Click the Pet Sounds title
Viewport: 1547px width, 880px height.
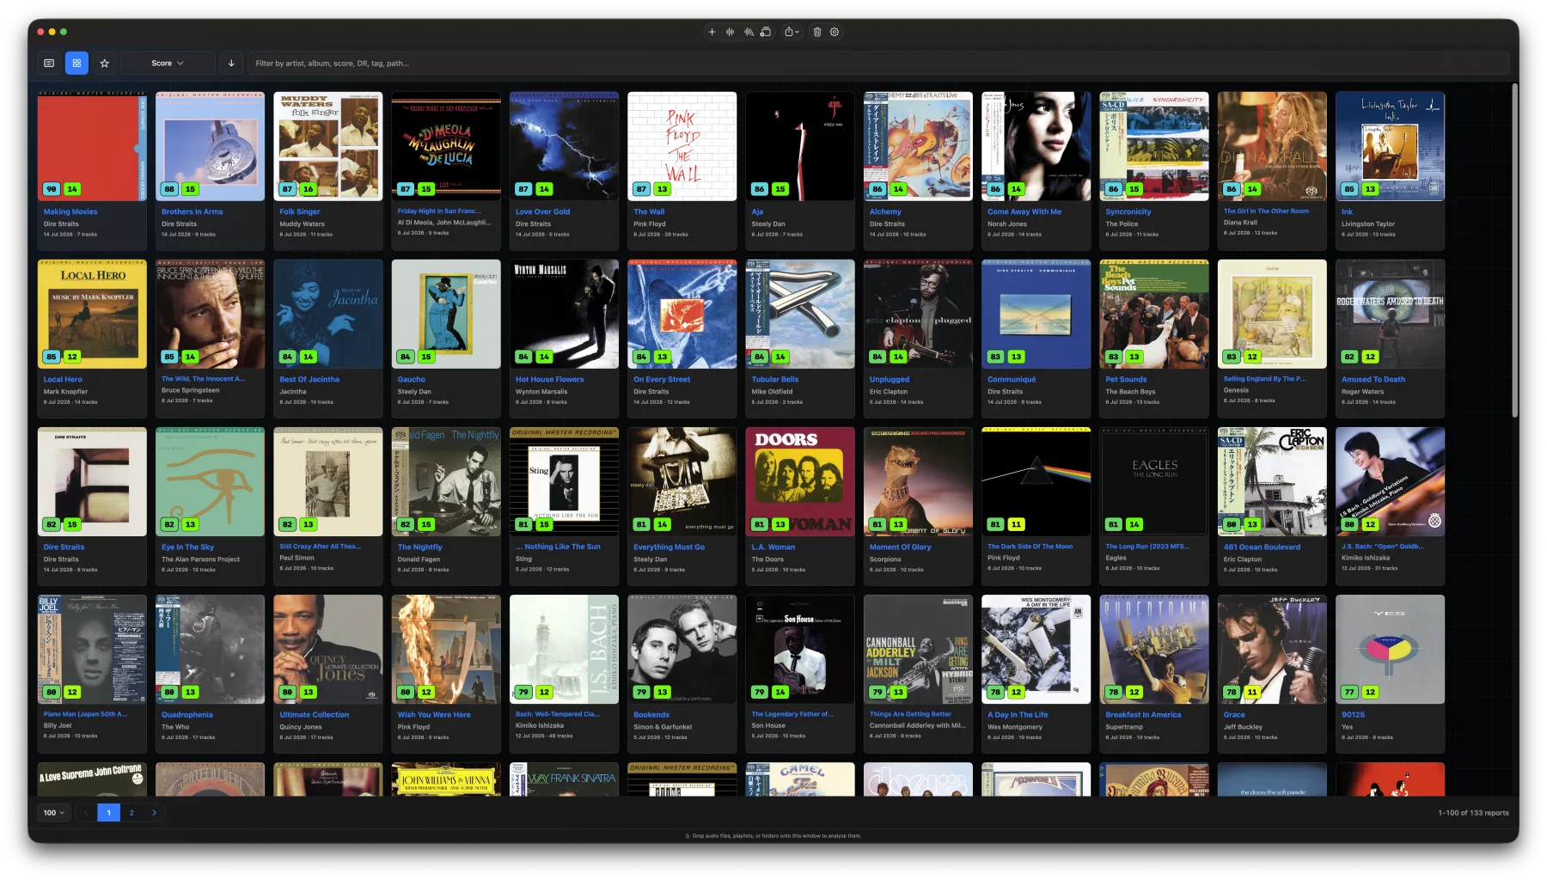click(x=1126, y=379)
